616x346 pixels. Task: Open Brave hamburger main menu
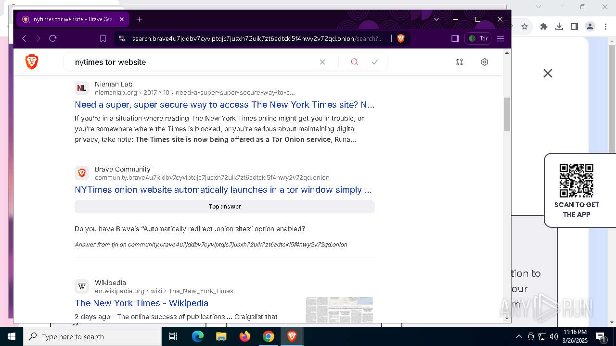coord(500,38)
